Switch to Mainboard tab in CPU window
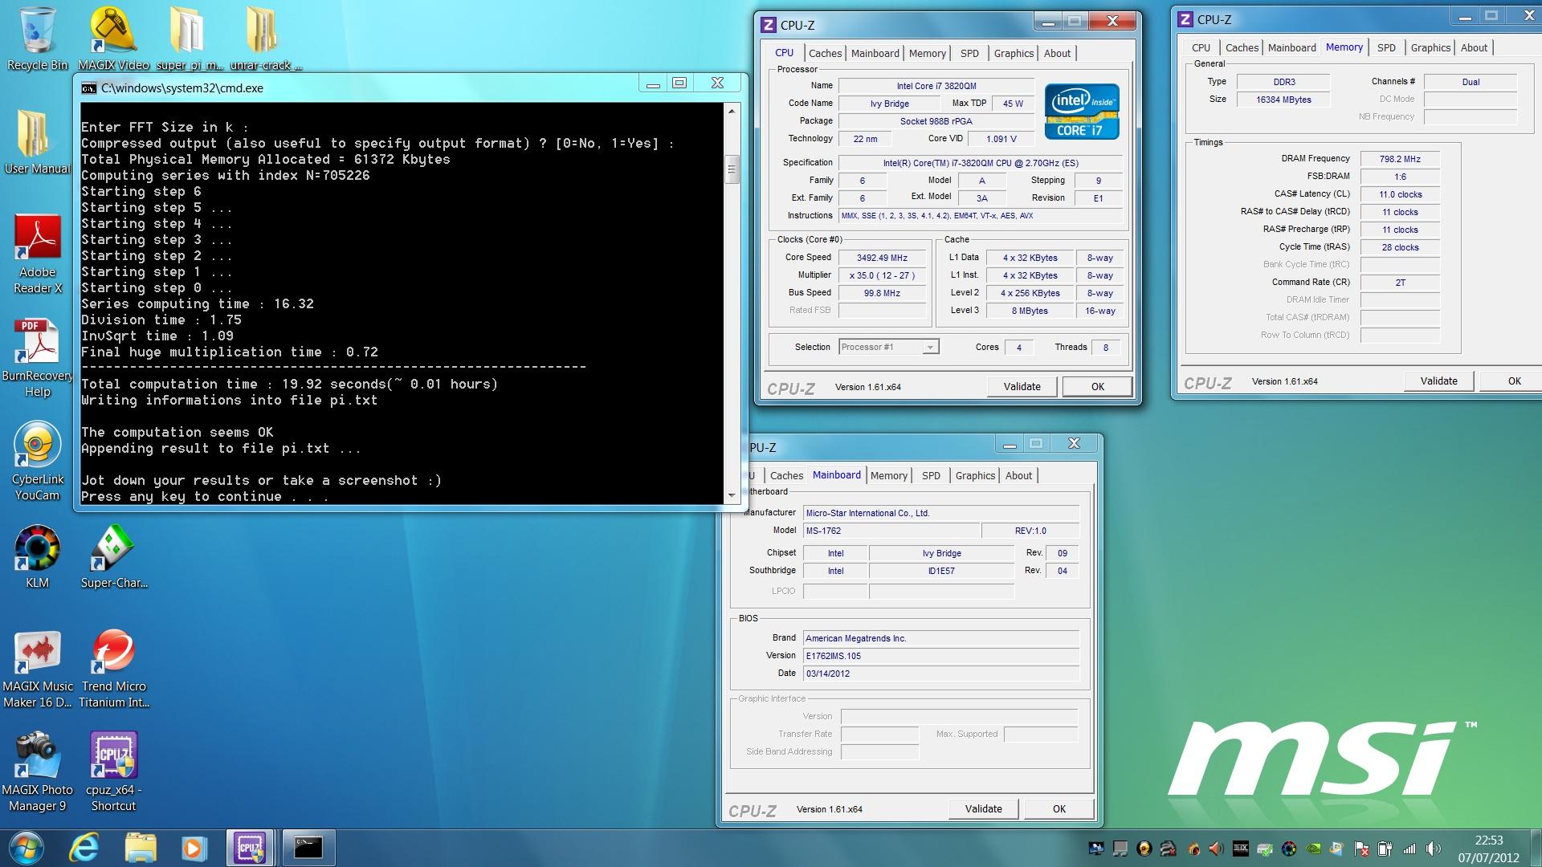The image size is (1542, 867). 875,53
